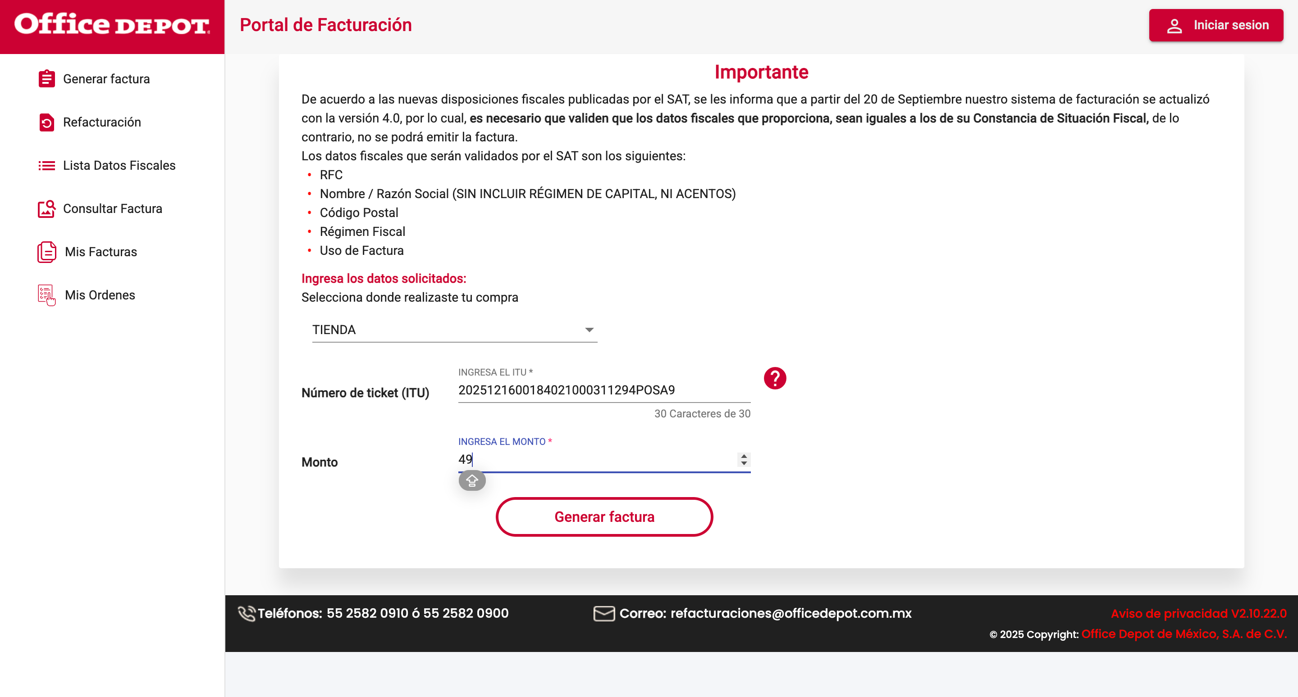Click the gray shift-arrow badge under Monto
The image size is (1298, 697).
click(472, 481)
